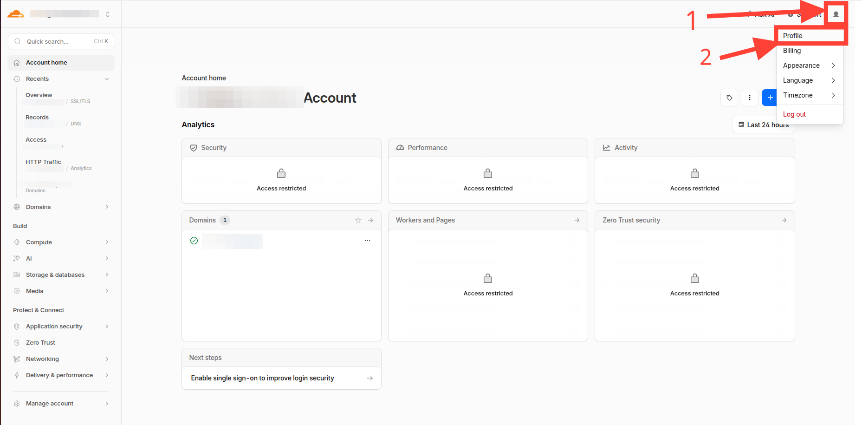This screenshot has height=425, width=862.
Task: Expand the Networking sidebar chevron
Action: 107,359
